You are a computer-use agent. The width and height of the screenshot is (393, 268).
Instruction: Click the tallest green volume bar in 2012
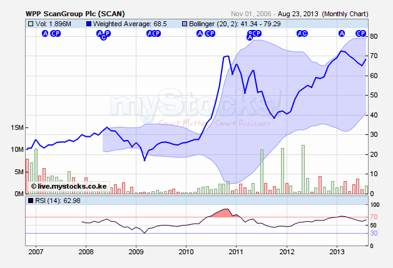pos(303,169)
